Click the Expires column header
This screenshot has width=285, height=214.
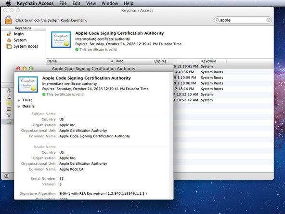[176, 61]
